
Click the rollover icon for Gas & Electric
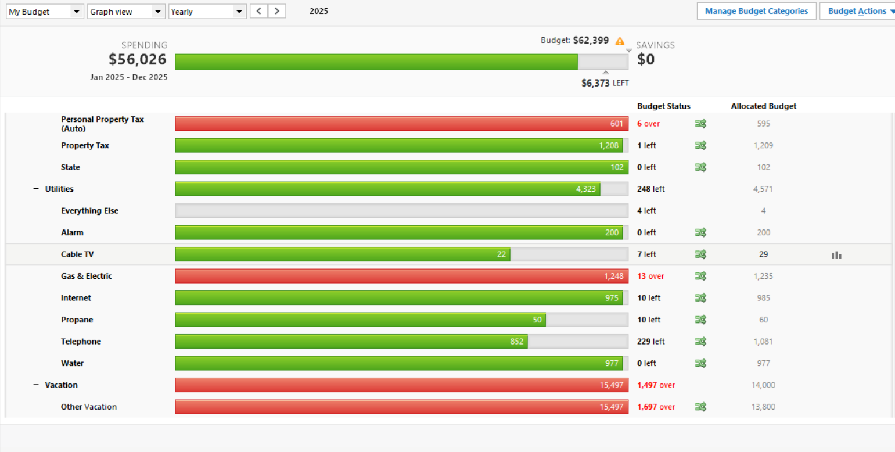700,276
